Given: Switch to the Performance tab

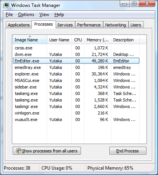Looking at the screenshot, I should 89,25.
